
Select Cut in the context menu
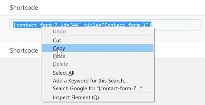98,40
